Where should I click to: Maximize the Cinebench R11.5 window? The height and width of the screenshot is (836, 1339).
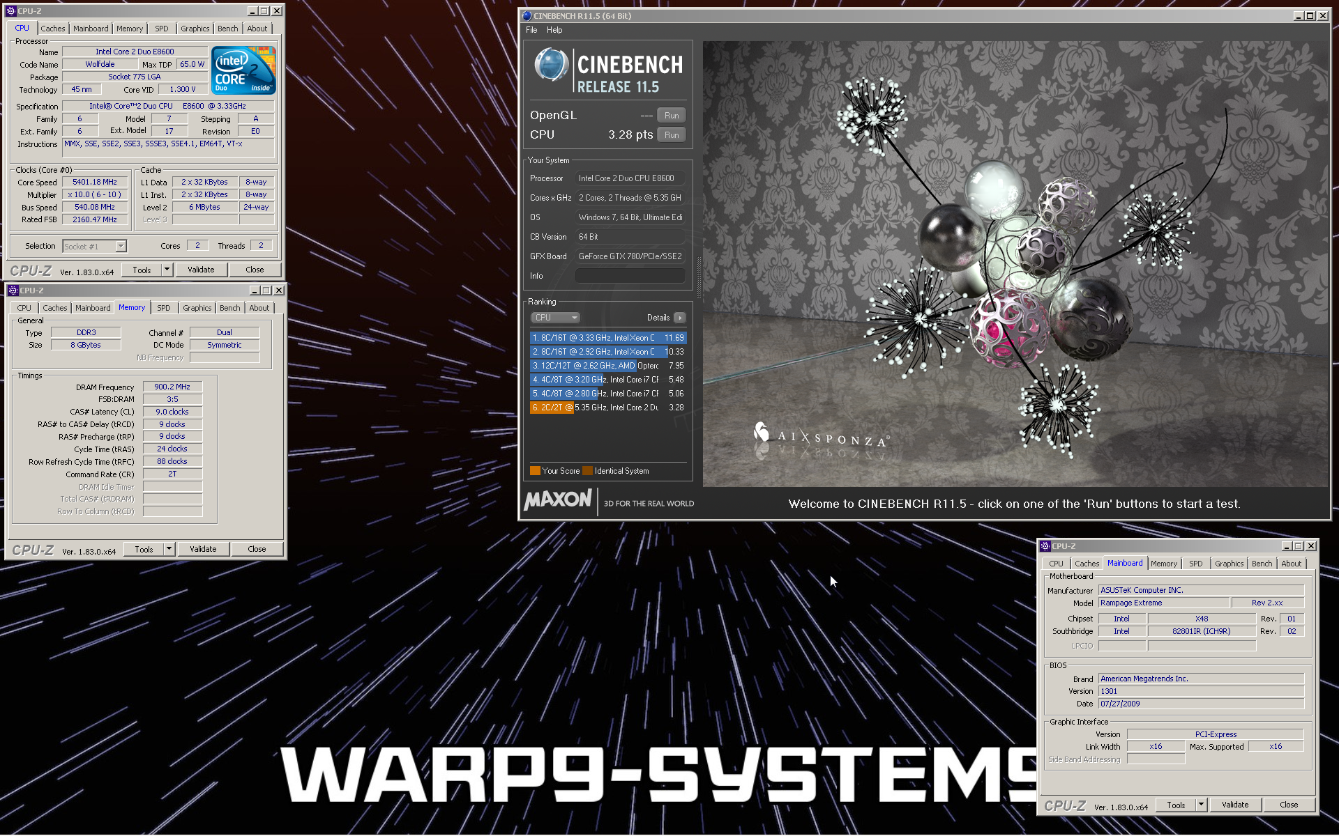pos(1310,15)
